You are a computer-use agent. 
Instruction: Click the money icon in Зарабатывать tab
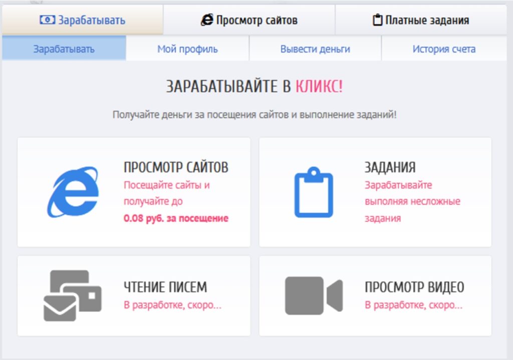click(48, 20)
